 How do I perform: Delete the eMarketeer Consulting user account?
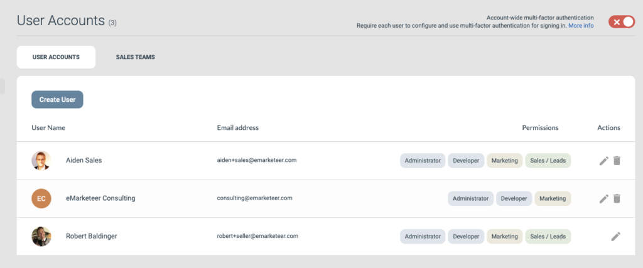click(617, 199)
